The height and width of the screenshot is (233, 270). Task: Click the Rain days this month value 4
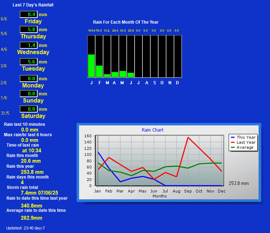22,182
